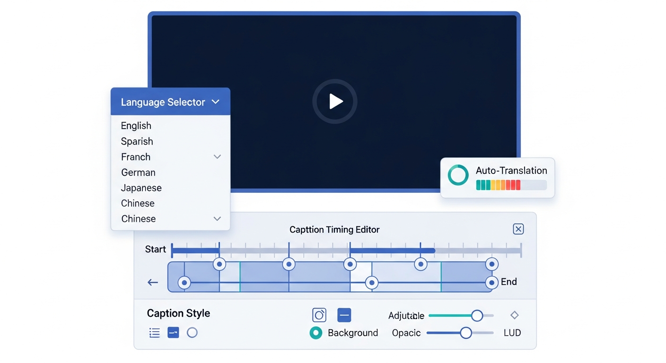666x363 pixels.
Task: Select the lower handle beside the End label
Action: click(492, 283)
